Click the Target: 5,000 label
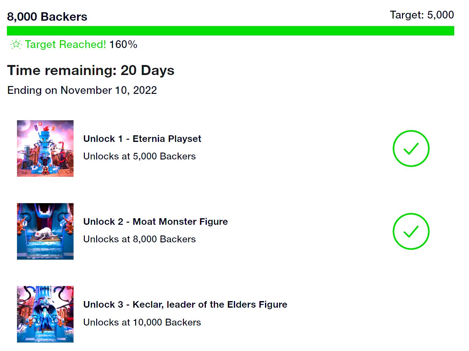The height and width of the screenshot is (351, 469). (422, 15)
